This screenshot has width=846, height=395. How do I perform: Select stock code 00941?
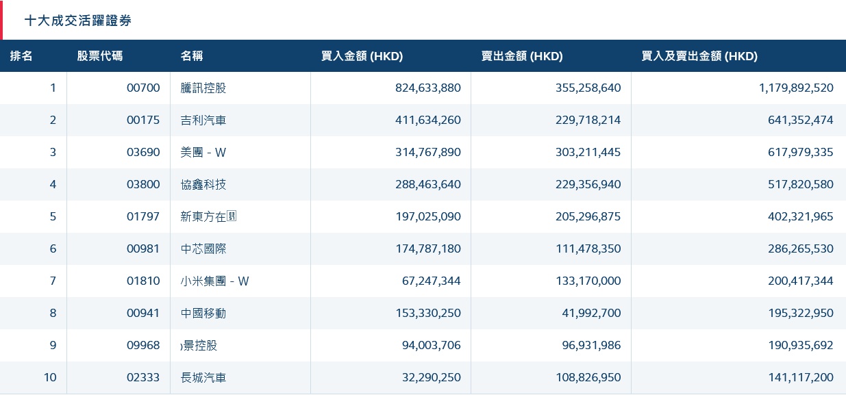(x=143, y=313)
